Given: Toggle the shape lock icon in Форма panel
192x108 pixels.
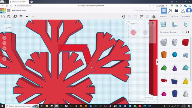Looking at the screenshot, I should 148,23.
